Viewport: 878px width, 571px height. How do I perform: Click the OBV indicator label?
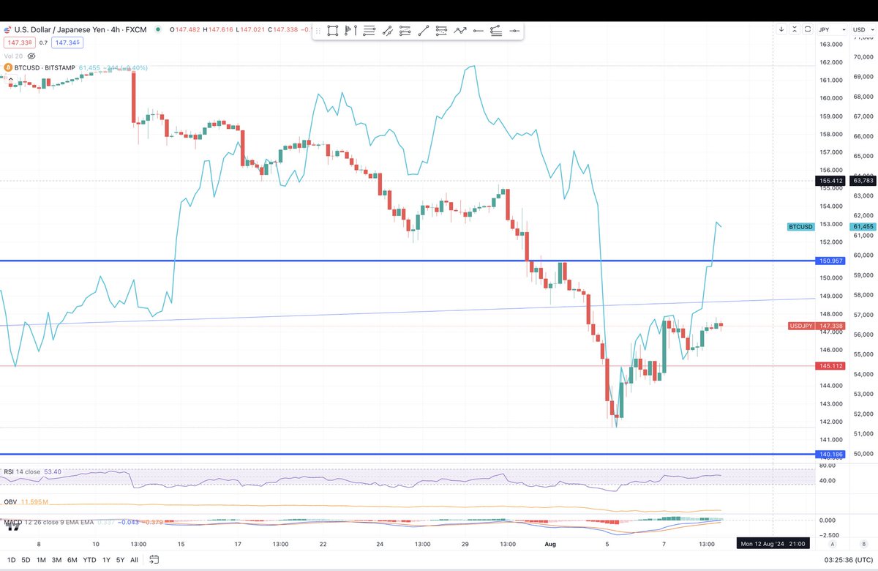[x=10, y=502]
